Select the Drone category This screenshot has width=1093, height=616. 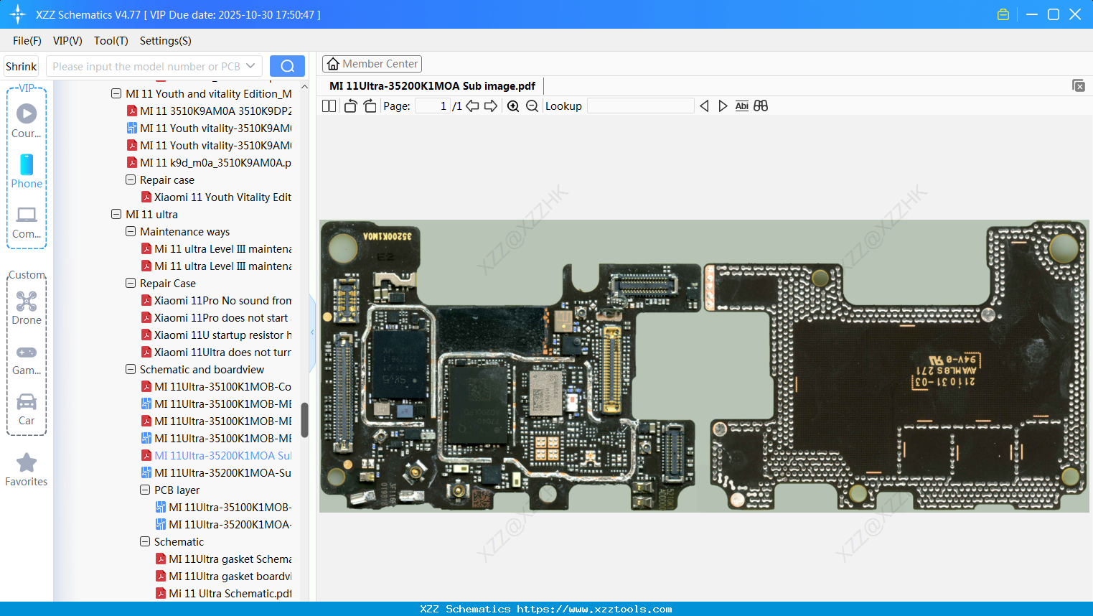[x=26, y=307]
